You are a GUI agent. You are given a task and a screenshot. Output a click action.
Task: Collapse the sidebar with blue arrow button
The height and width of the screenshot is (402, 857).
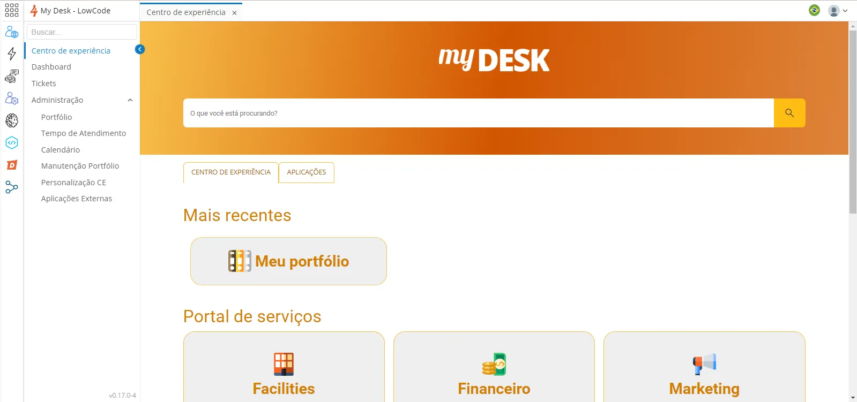click(140, 49)
